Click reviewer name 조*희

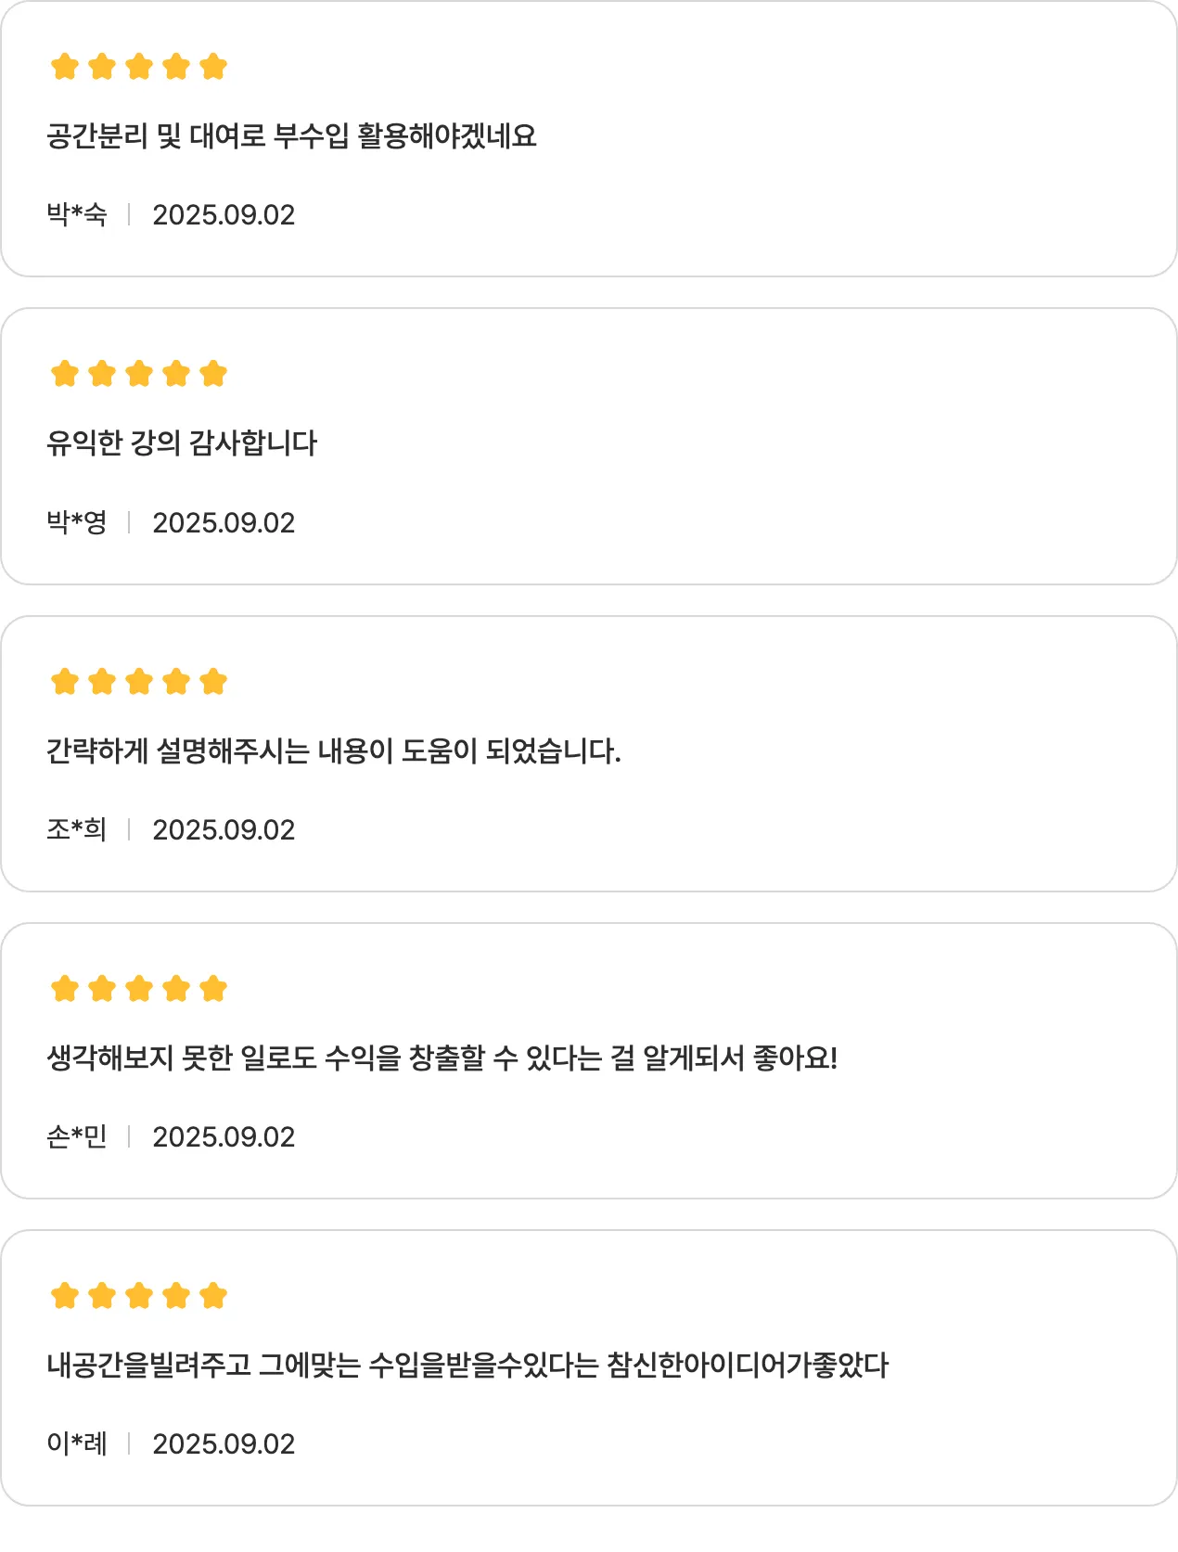click(77, 829)
